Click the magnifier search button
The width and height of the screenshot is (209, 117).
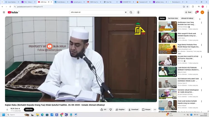pos(131,12)
